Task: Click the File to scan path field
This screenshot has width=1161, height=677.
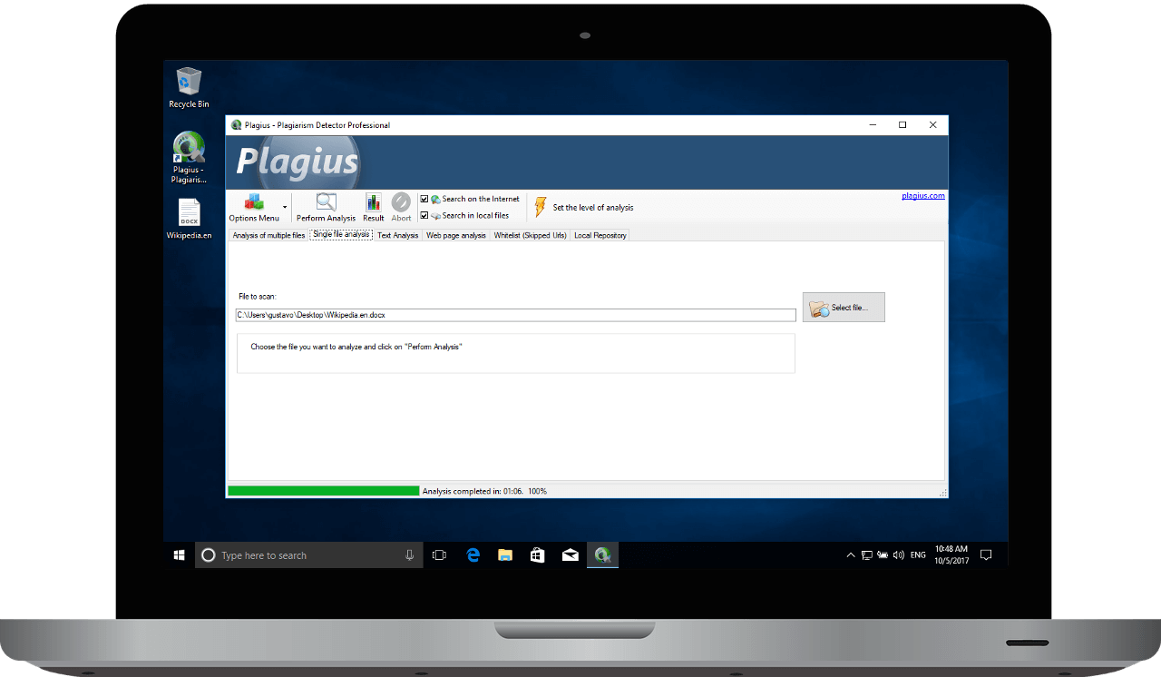Action: pos(515,315)
